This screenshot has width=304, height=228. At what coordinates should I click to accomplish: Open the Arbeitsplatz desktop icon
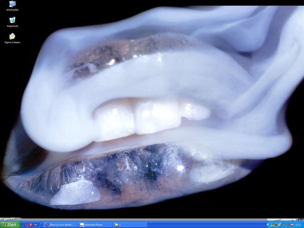click(x=12, y=4)
